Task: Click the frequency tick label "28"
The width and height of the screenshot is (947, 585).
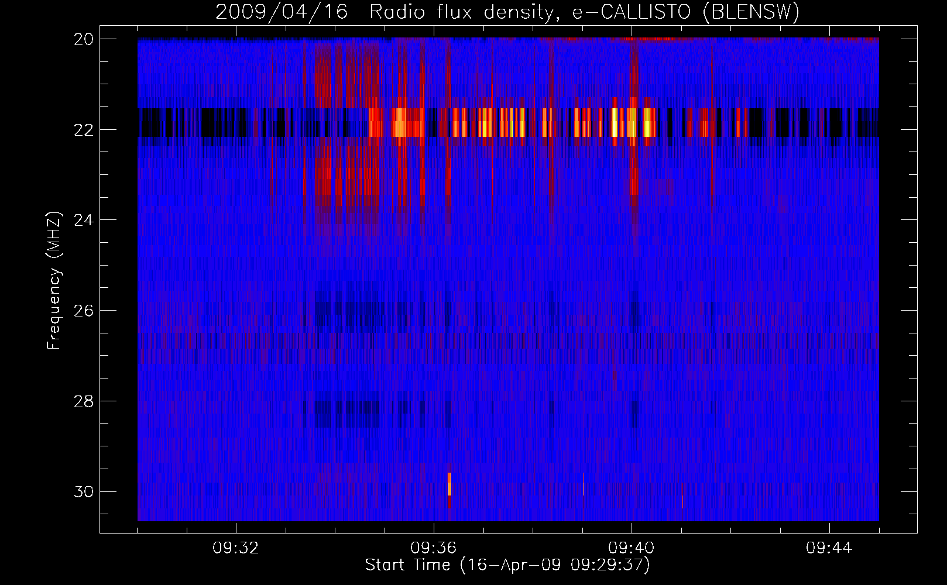Action: (x=84, y=401)
